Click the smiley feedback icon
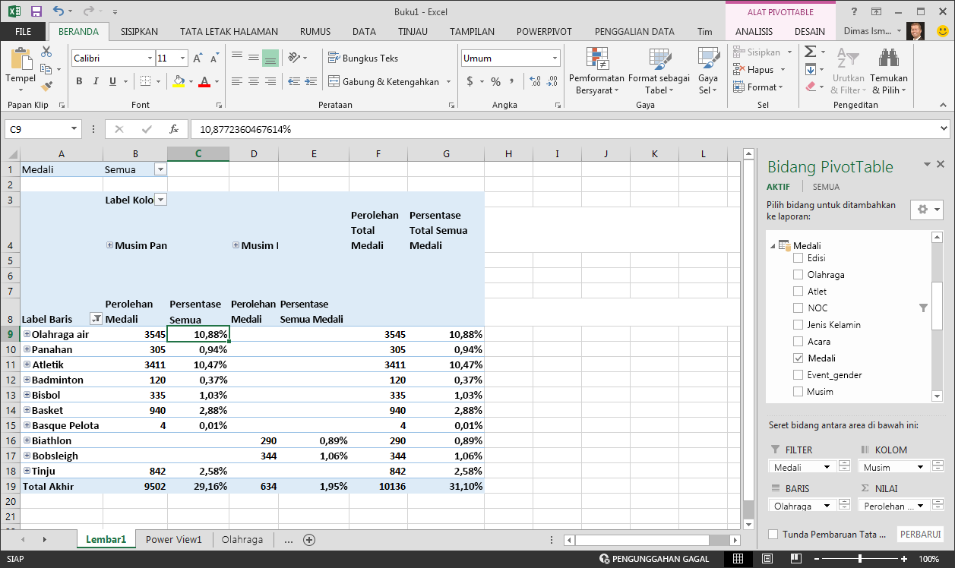Image resolution: width=955 pixels, height=568 pixels. click(941, 31)
